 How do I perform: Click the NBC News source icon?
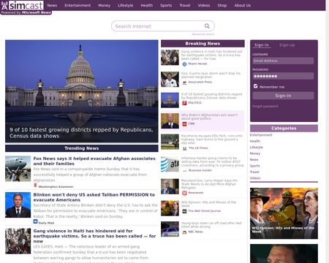point(184,232)
